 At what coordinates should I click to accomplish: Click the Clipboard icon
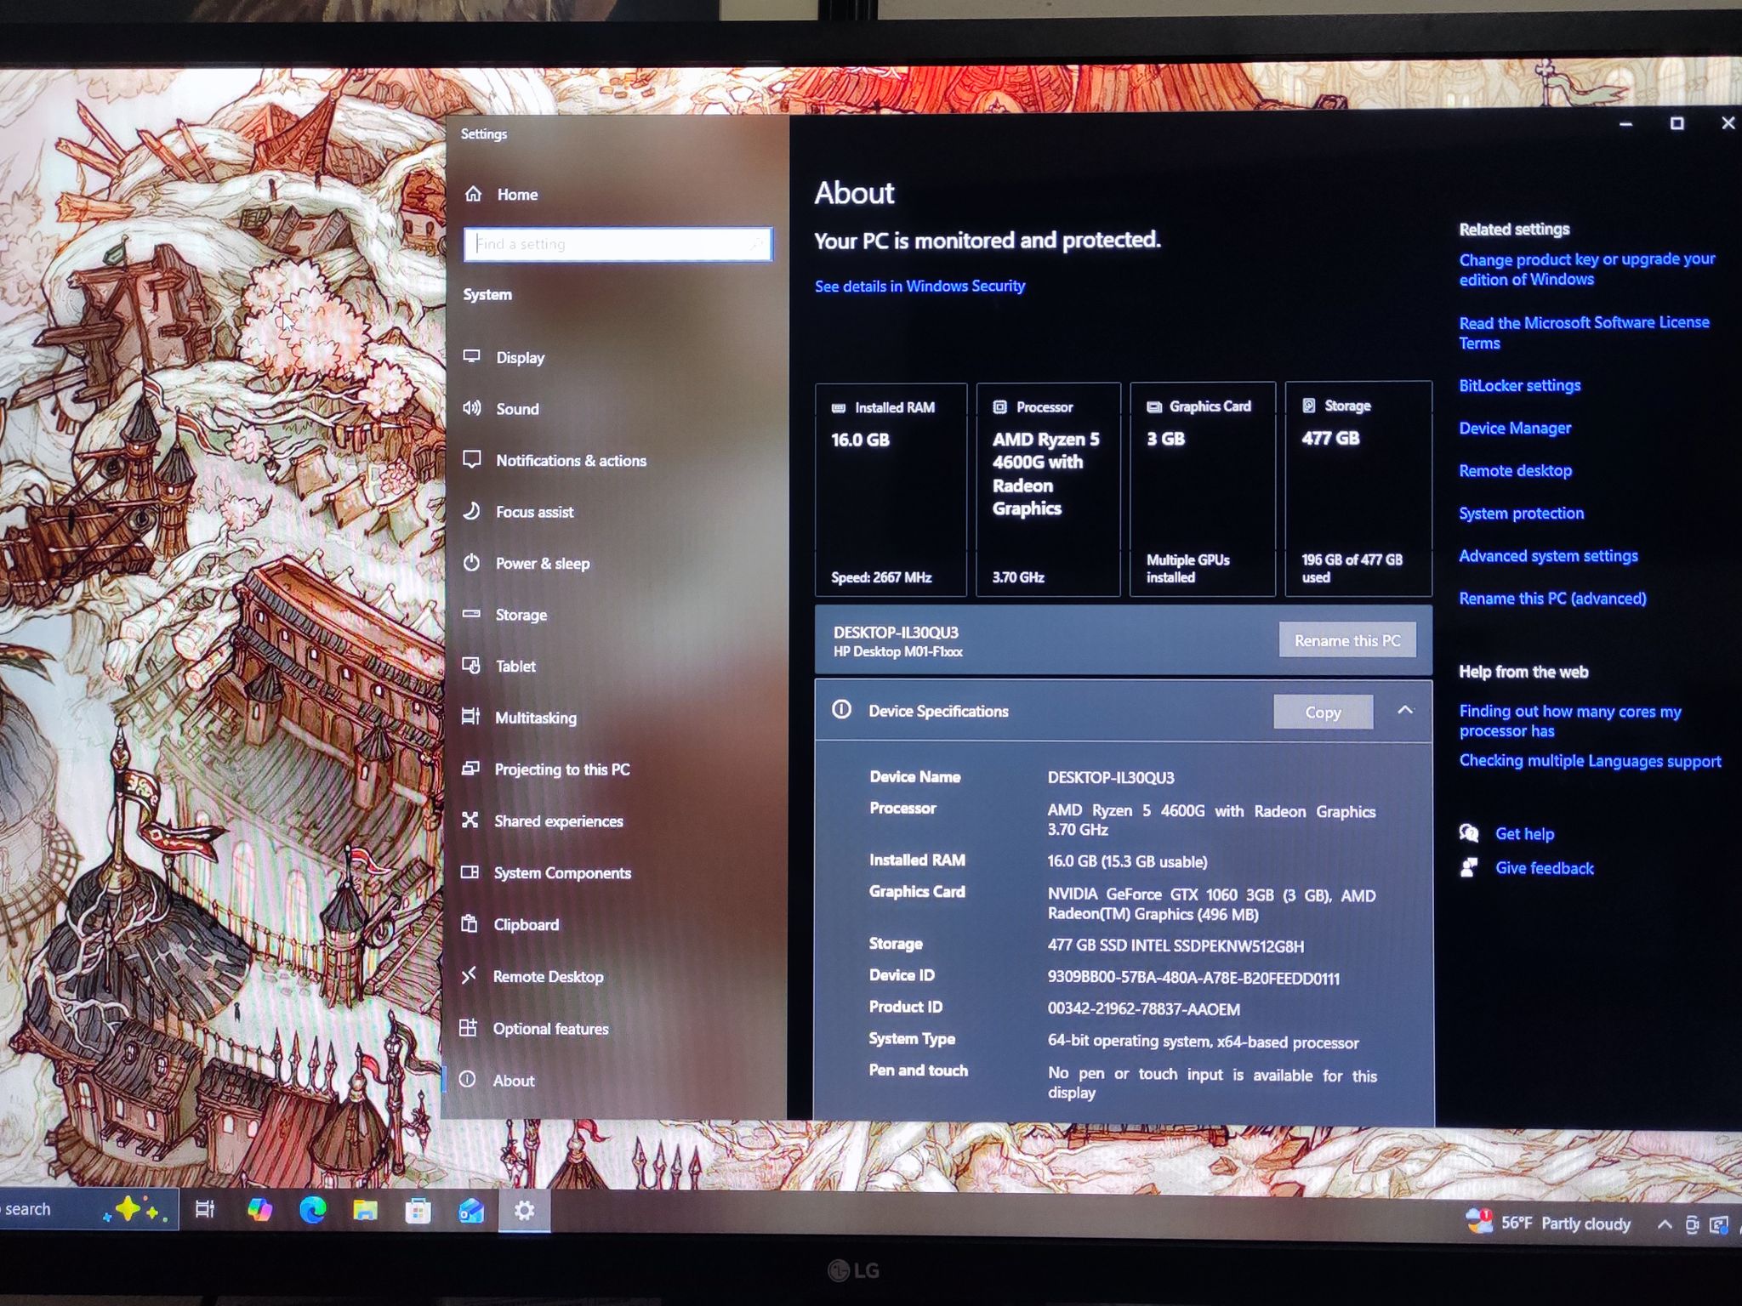pyautogui.click(x=470, y=924)
